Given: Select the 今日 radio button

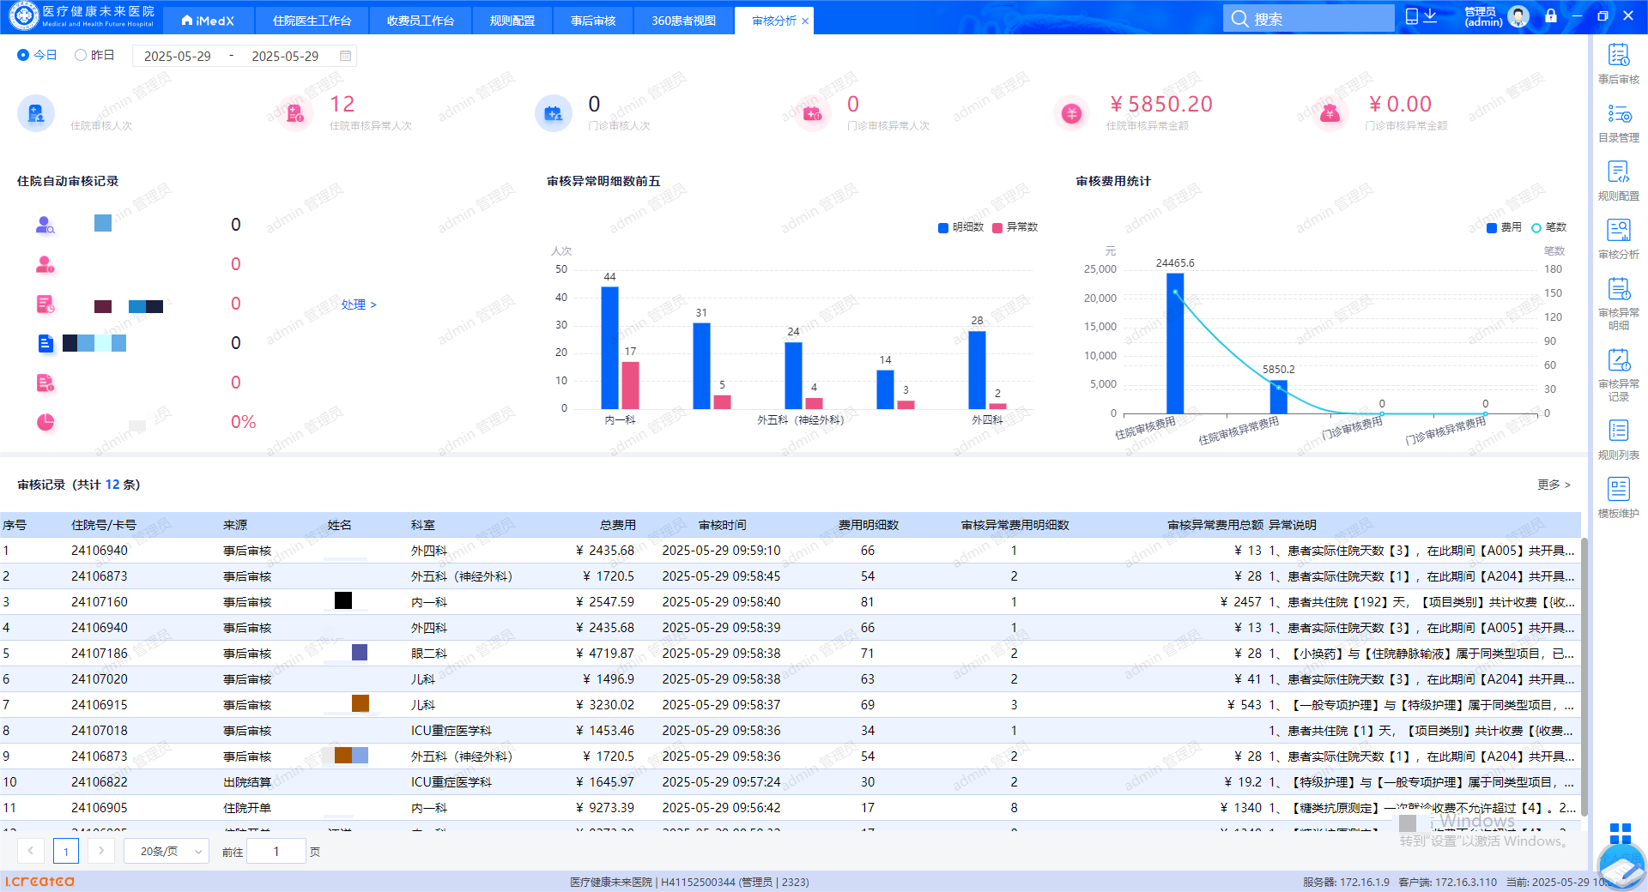Looking at the screenshot, I should [x=23, y=55].
